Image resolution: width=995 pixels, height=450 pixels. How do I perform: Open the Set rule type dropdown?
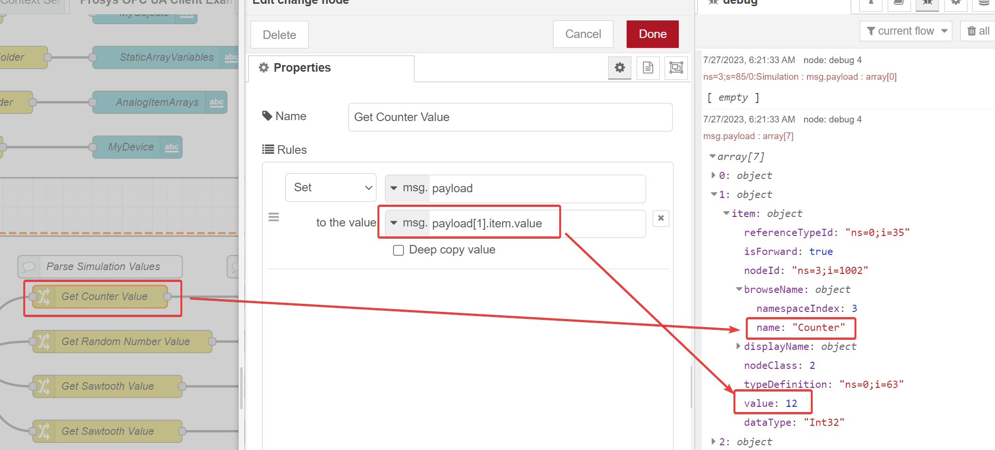[330, 187]
